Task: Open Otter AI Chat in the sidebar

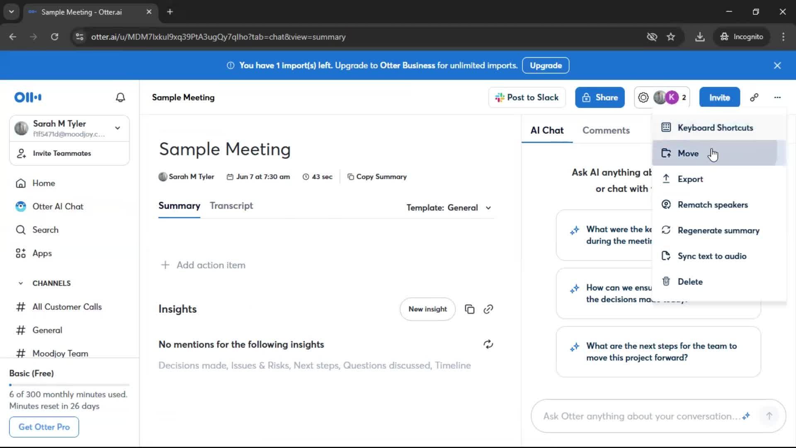Action: 58,207
